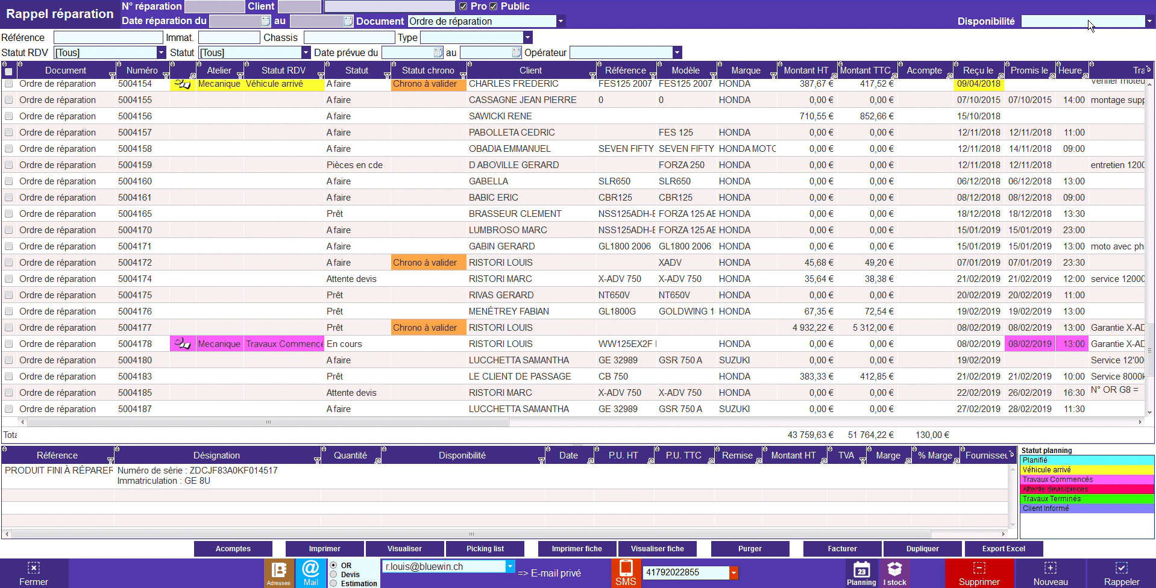Expand the Document type dropdown
The height and width of the screenshot is (588, 1156).
561,22
